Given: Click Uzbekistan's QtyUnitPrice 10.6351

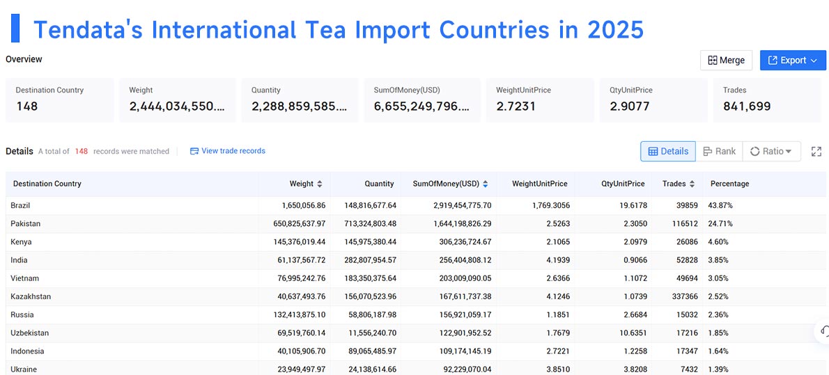Looking at the screenshot, I should 633,333.
